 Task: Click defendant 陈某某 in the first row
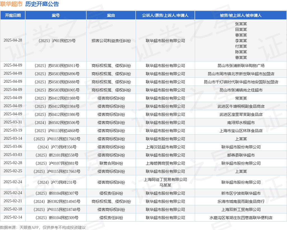(x=241, y=52)
